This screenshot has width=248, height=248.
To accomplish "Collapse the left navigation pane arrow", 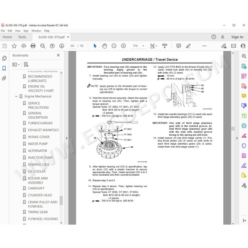I will tap(67, 138).
